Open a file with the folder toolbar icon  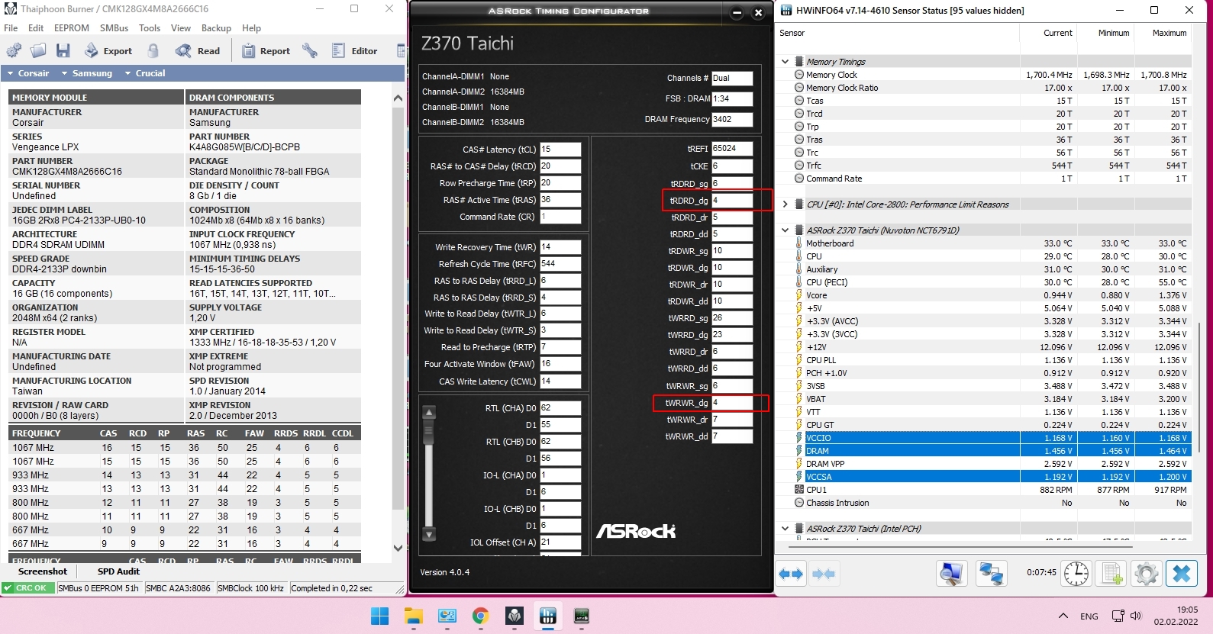tap(38, 51)
